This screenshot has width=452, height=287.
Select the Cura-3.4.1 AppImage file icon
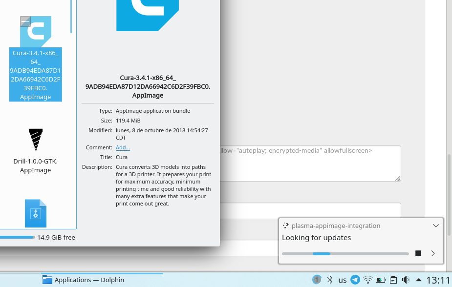pyautogui.click(x=36, y=32)
